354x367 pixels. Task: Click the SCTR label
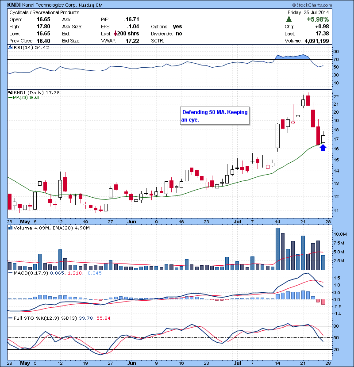[158, 41]
